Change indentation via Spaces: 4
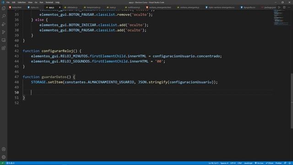Viewport: 293px width, 165px height. 224,163
